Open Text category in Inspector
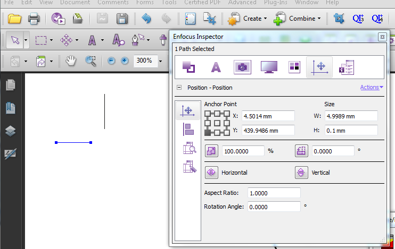The width and height of the screenshot is (395, 249). [216, 67]
